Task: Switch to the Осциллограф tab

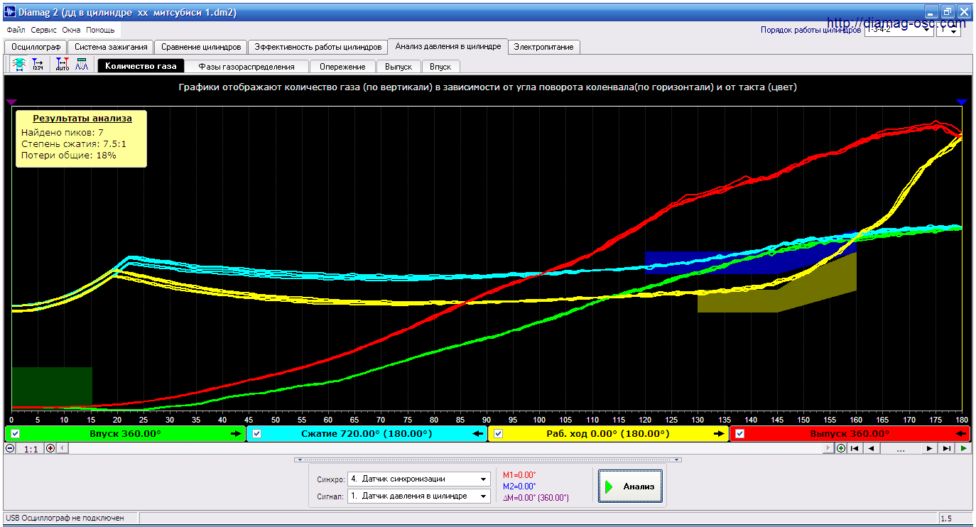Action: click(x=36, y=47)
